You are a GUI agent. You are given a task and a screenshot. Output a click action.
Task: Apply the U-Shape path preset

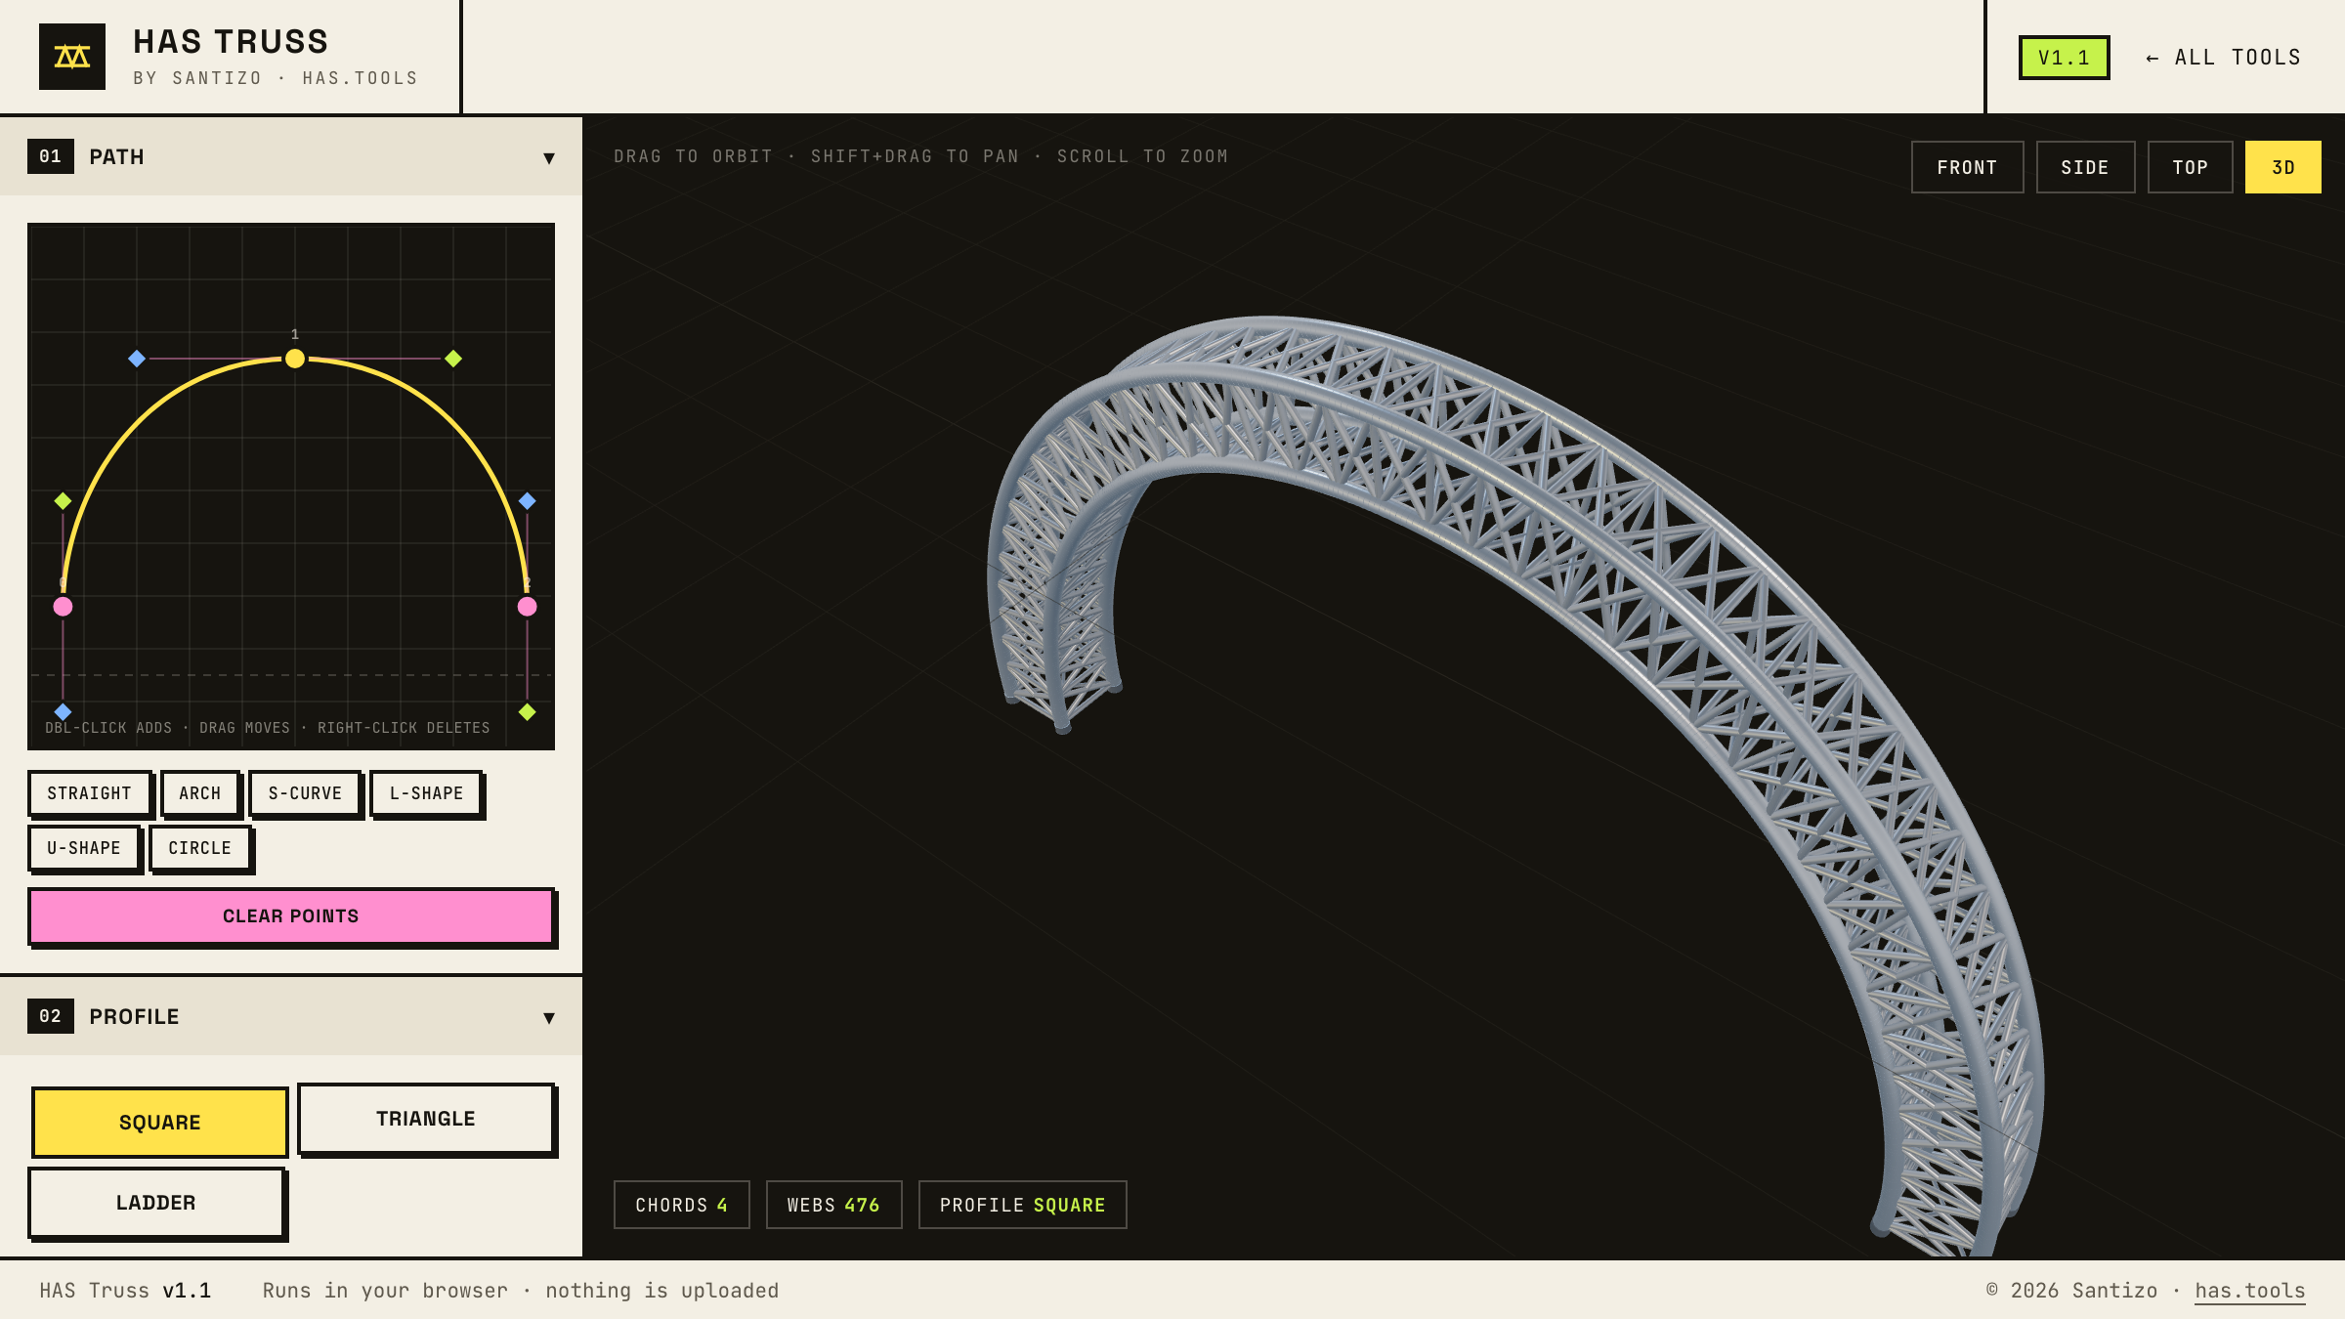(x=84, y=848)
